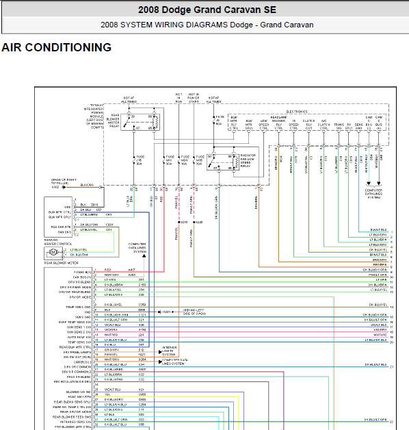Click the "A/C CLUTCH CTRL" terminal label
This screenshot has width=409, height=430.
point(324,125)
